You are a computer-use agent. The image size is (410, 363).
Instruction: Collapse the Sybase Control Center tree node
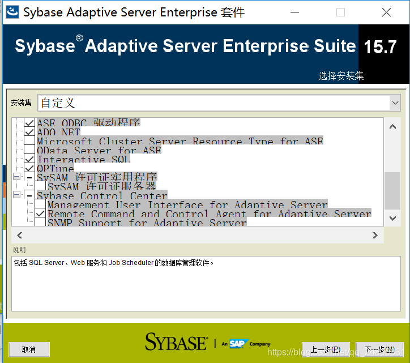click(x=16, y=195)
